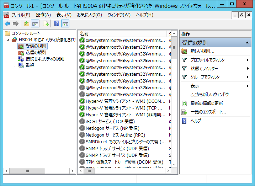Click the inner MDI restore window button
Image resolution: width=255 pixels, height=186 pixels.
(x=242, y=15)
